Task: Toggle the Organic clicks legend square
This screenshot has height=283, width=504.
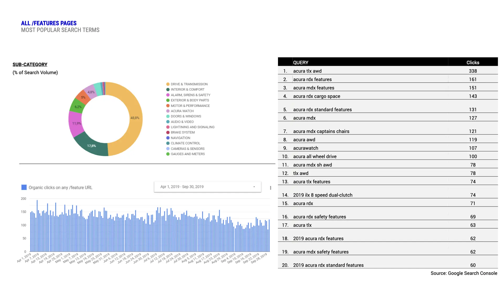Action: click(24, 187)
